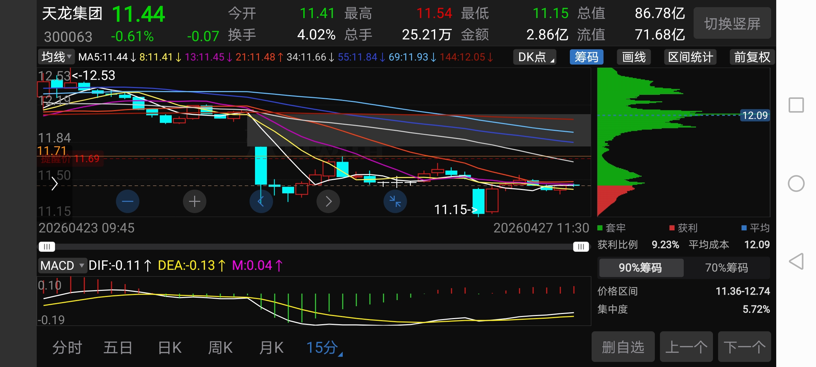Click the current price 11.44
Screen dimensions: 816x367
pos(138,14)
